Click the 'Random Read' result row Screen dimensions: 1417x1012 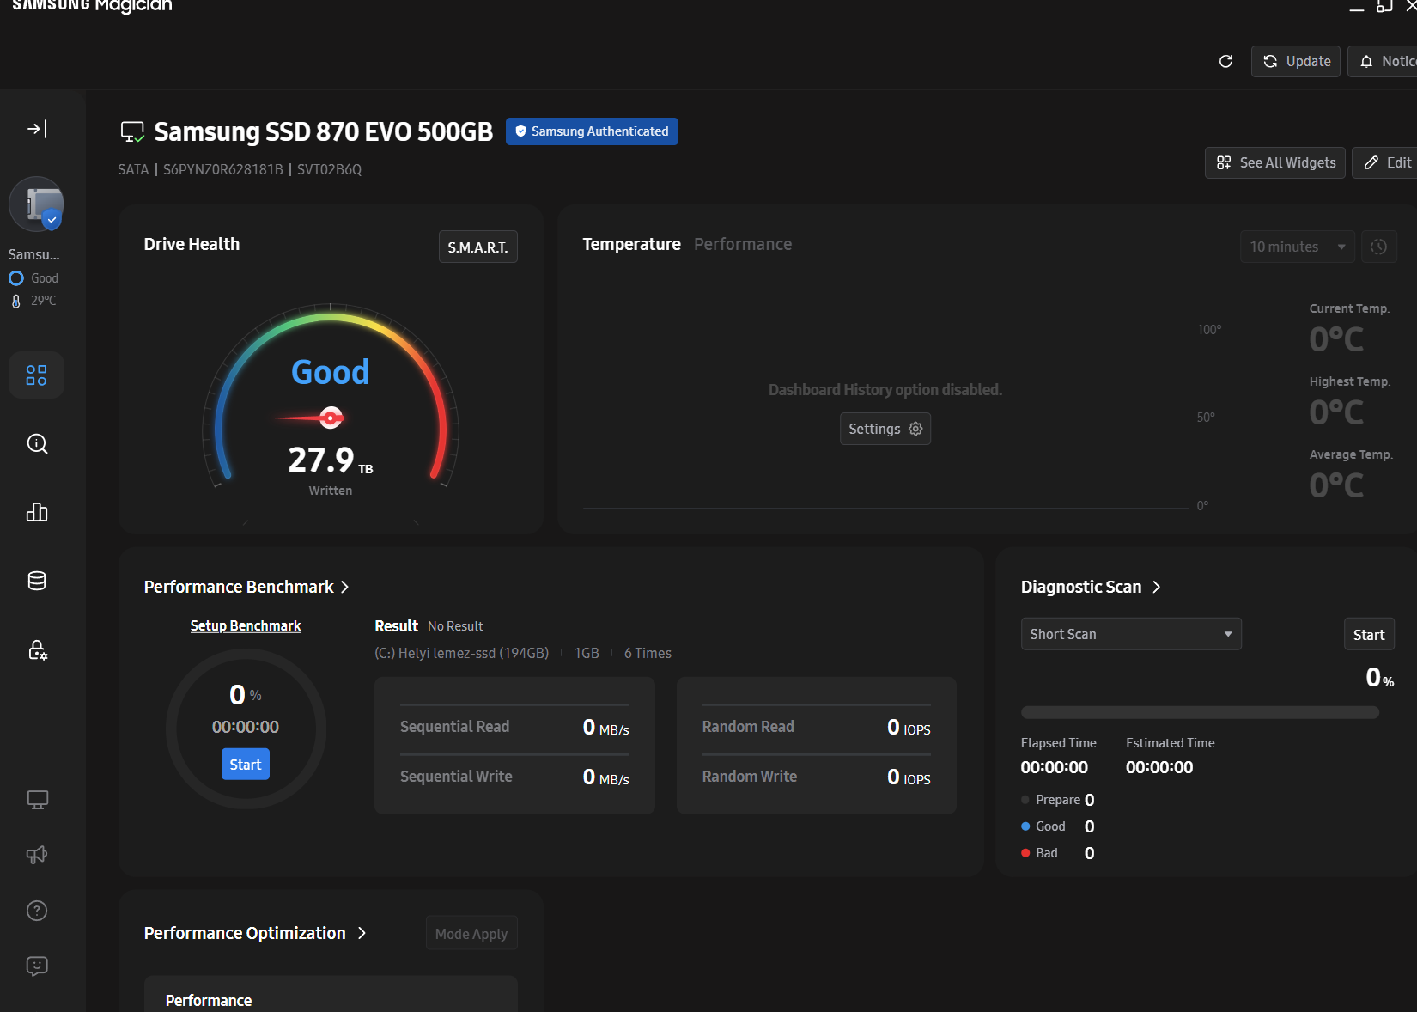pos(817,727)
